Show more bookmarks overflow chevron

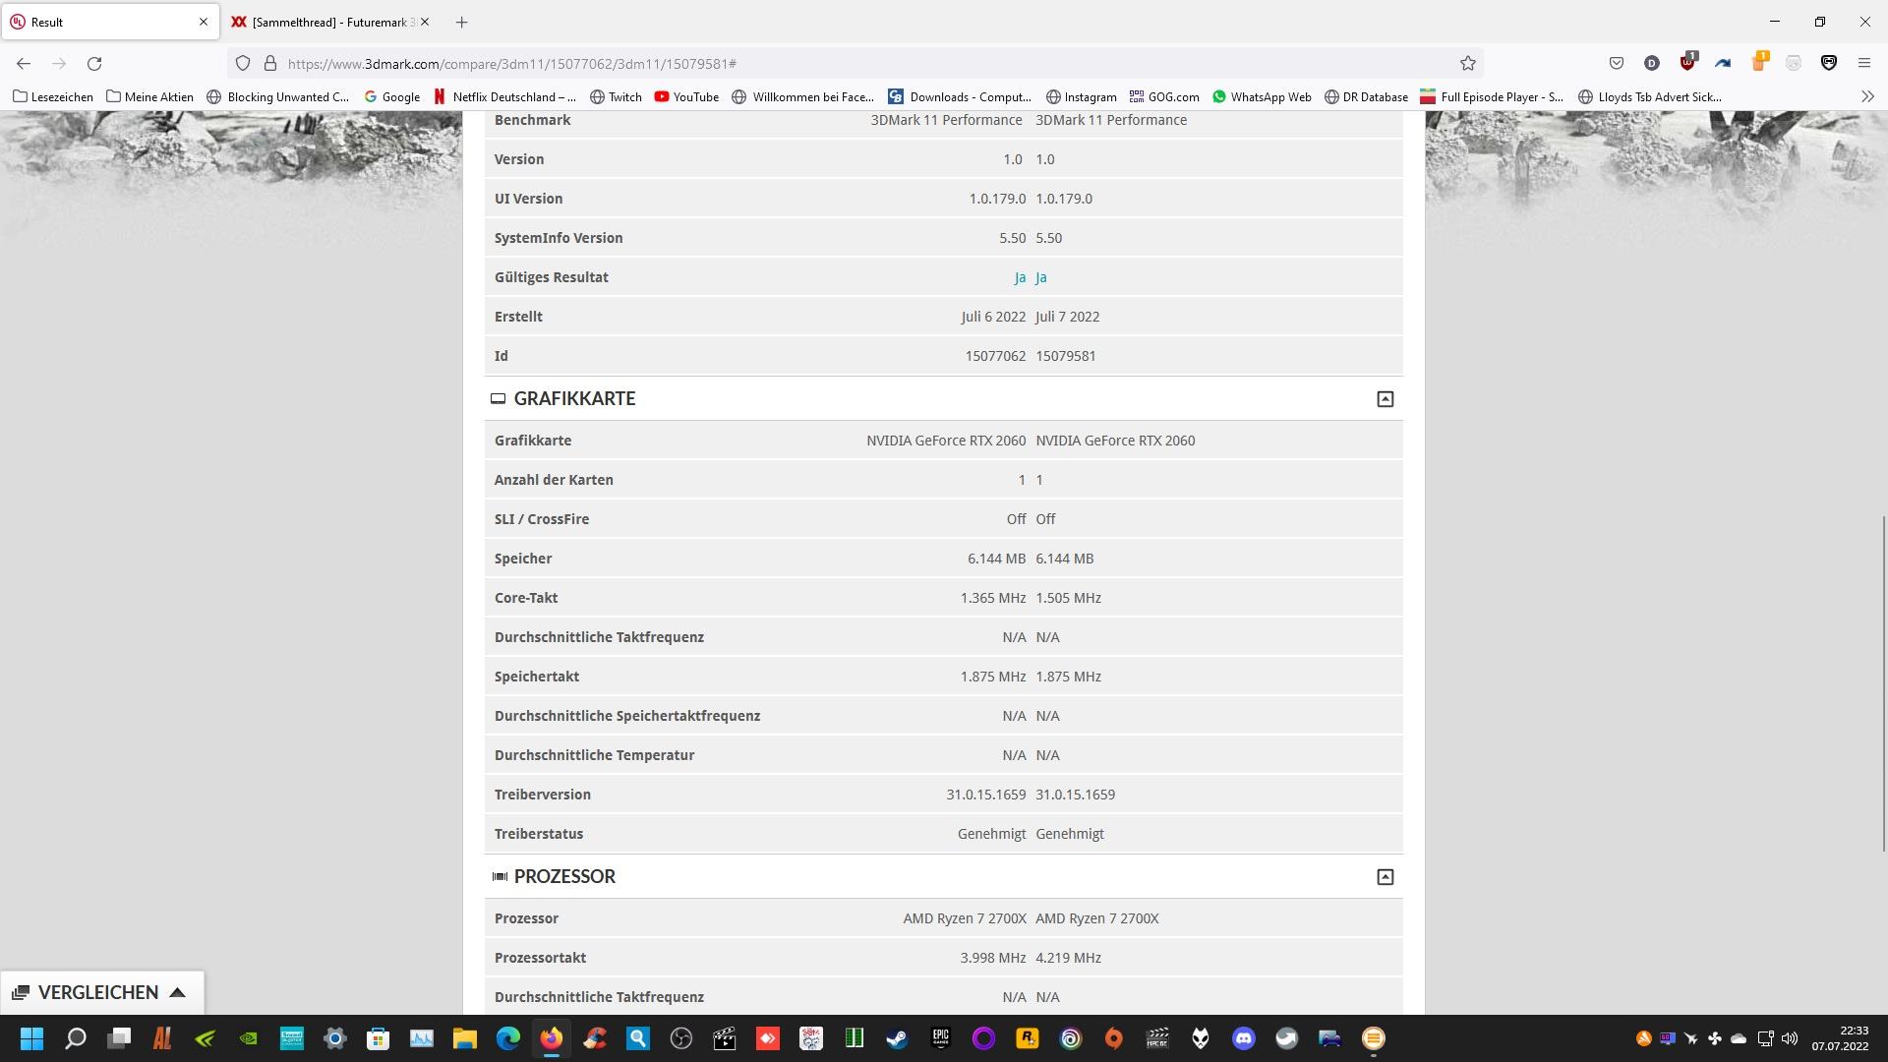(1867, 96)
